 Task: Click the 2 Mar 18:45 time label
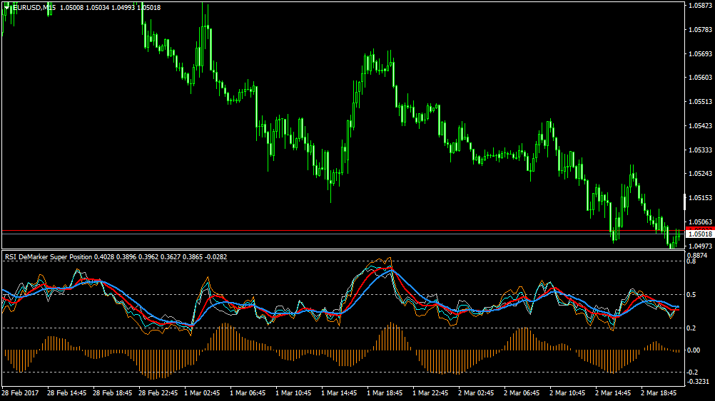(x=659, y=392)
